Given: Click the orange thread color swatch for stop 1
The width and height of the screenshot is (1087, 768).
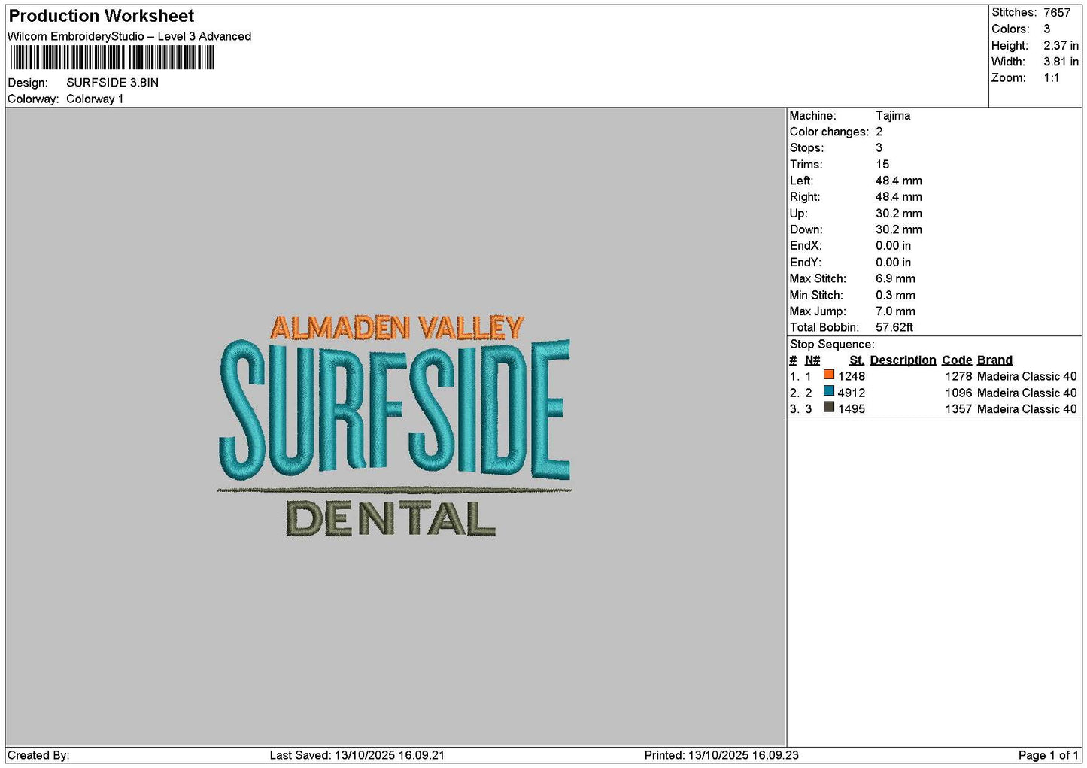Looking at the screenshot, I should [829, 375].
